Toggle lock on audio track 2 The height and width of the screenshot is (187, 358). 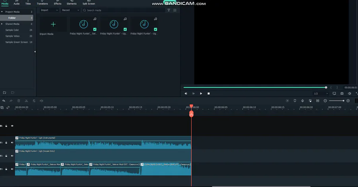[x=6, y=156]
